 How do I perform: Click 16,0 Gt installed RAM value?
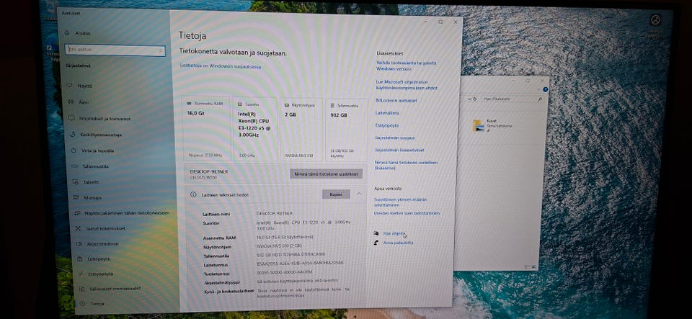[285, 238]
